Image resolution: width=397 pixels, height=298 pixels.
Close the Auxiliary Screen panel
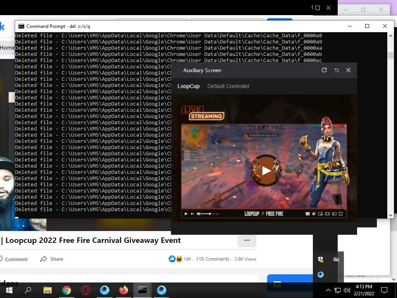tap(349, 70)
